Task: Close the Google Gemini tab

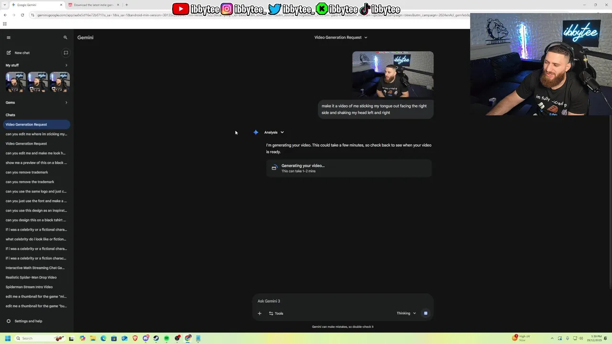Action: coord(61,5)
